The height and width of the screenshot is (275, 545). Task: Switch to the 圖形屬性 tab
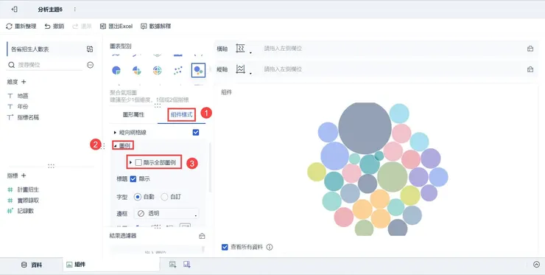coord(133,114)
